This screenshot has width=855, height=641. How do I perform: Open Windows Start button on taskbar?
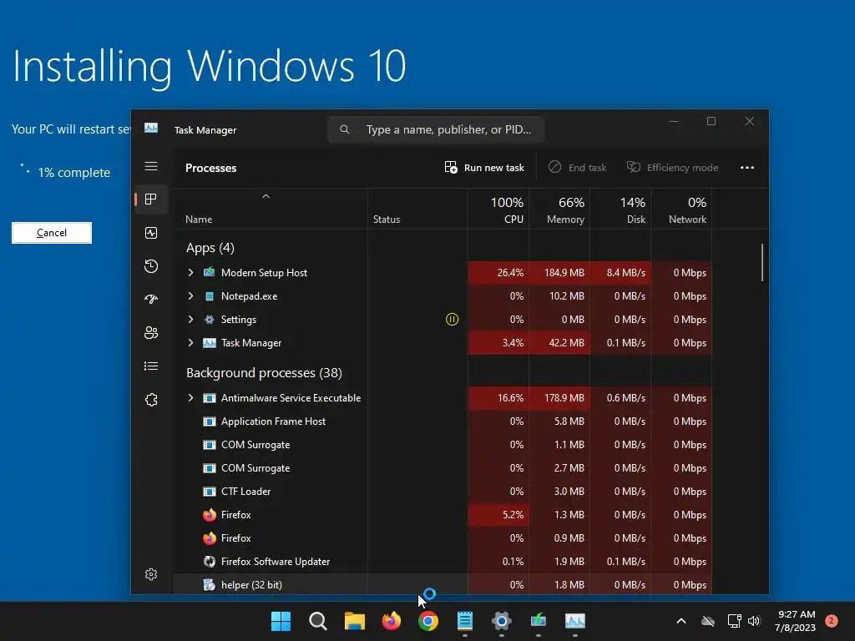click(281, 621)
